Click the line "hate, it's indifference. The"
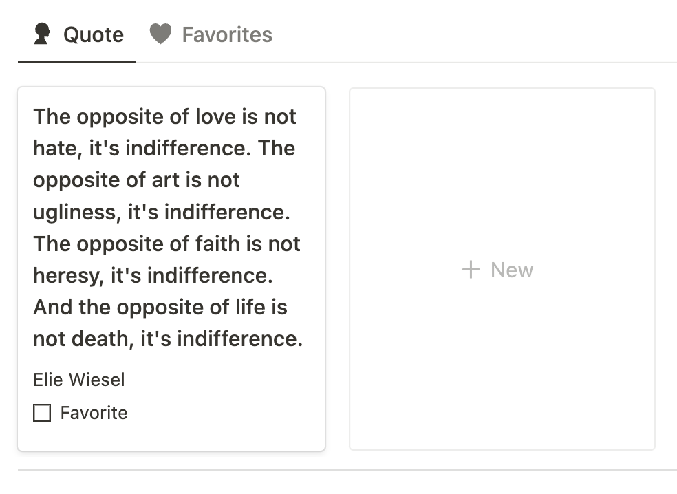The image size is (677, 494). click(x=164, y=148)
